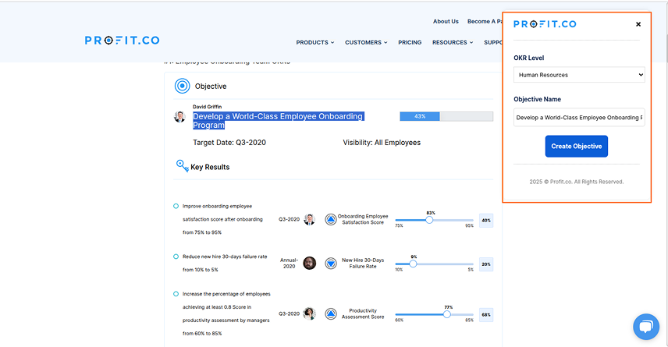
Task: Open the PRICING page
Action: pyautogui.click(x=410, y=43)
